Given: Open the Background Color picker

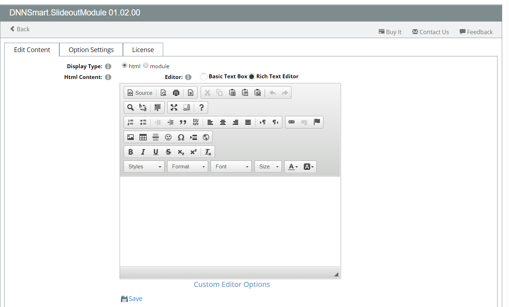Looking at the screenshot, I should click(x=309, y=167).
